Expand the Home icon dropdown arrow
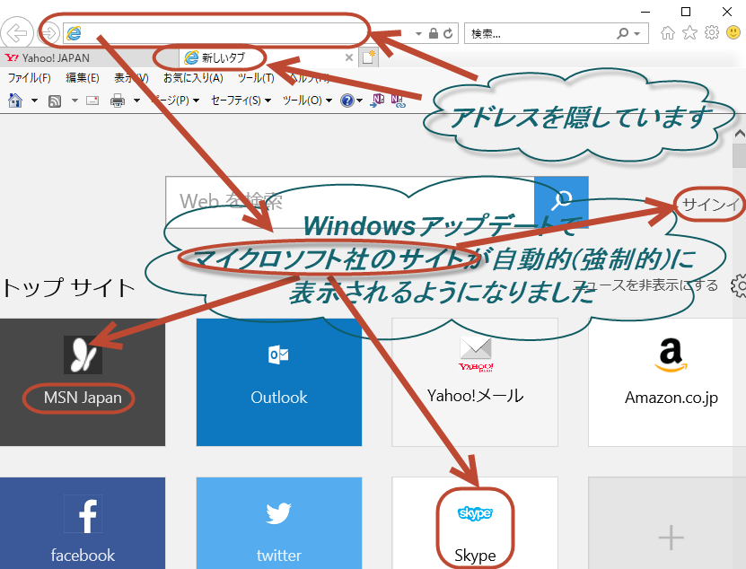Screen dimensions: 746x569 pyautogui.click(x=34, y=101)
